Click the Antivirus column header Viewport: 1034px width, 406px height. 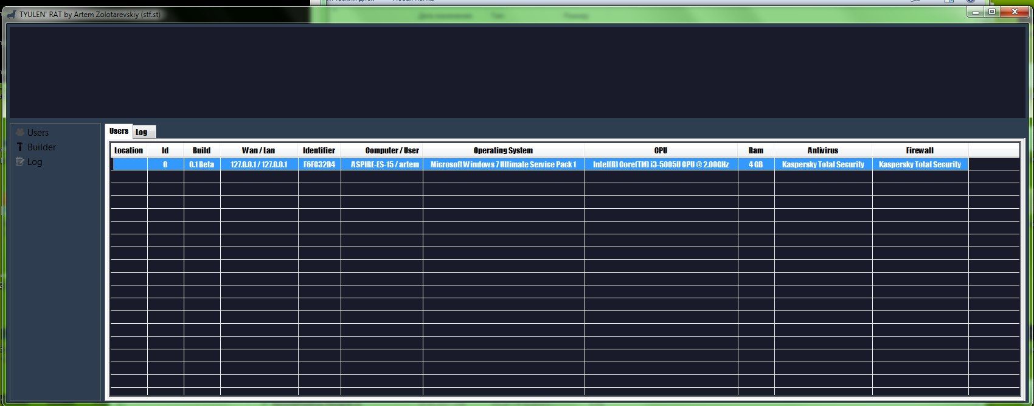tap(822, 150)
